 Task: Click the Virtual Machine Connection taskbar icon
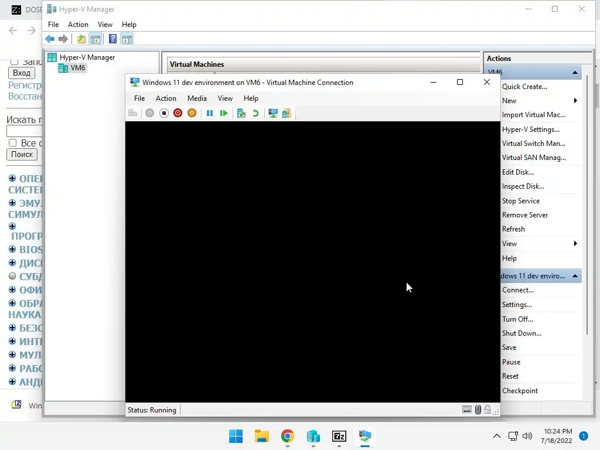click(x=365, y=436)
